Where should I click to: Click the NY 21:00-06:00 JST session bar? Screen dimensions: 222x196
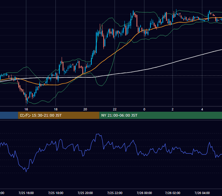coord(161,115)
